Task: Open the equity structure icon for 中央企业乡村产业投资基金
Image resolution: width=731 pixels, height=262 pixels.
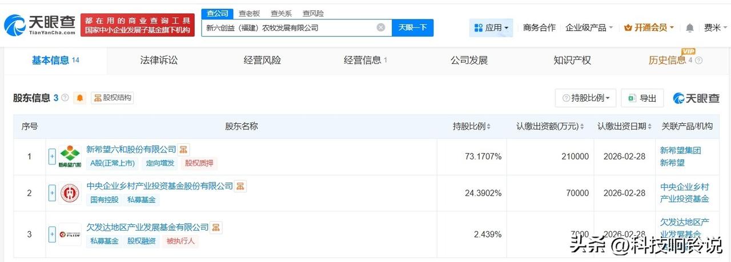Action: (240, 186)
